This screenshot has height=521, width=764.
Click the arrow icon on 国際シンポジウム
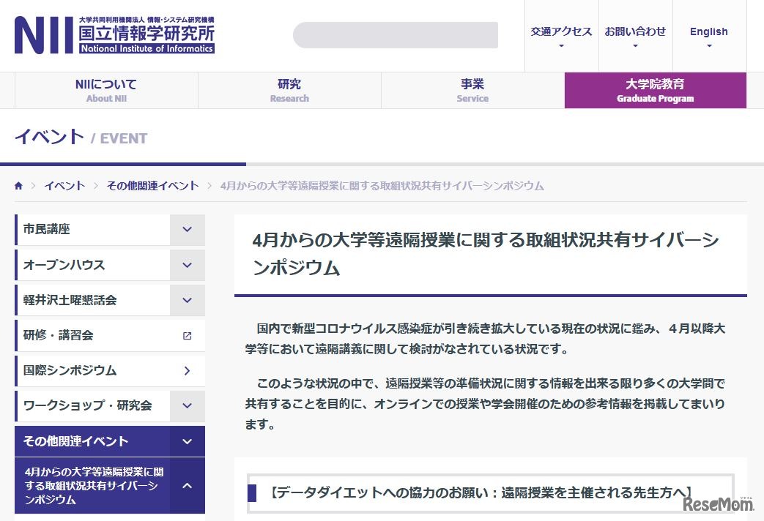[x=188, y=370]
